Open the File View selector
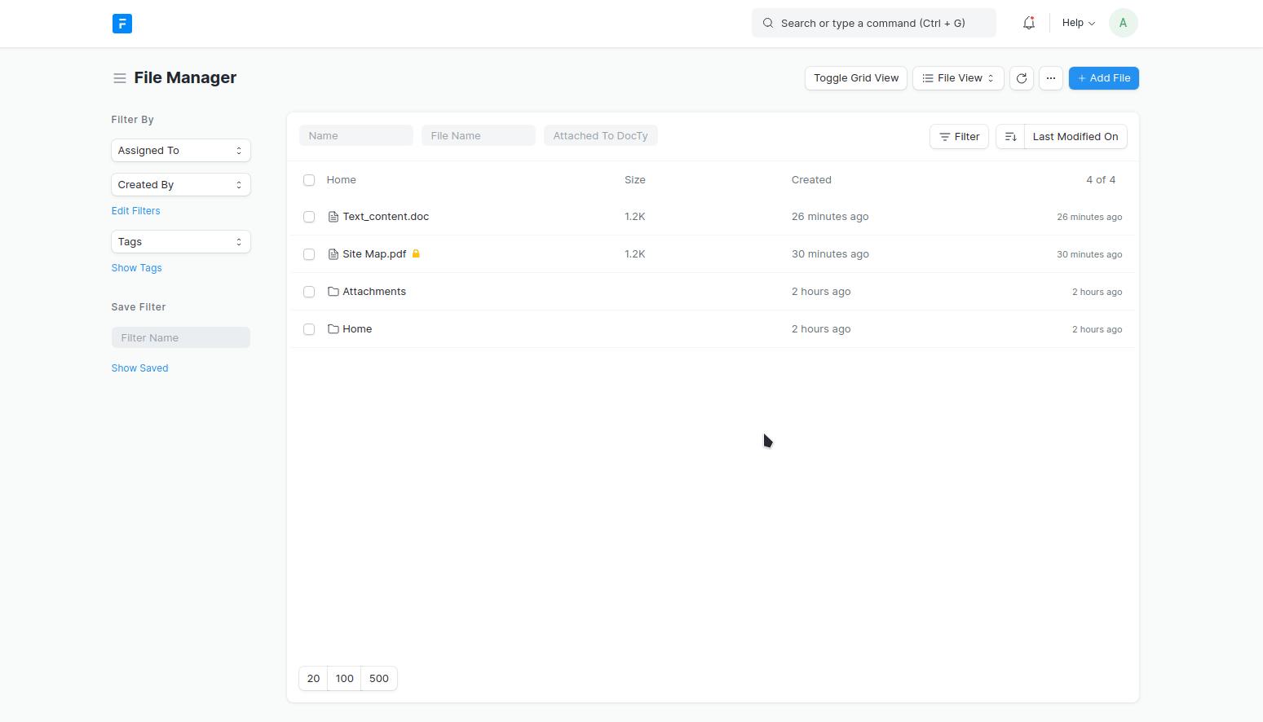This screenshot has height=722, width=1263. (x=957, y=77)
